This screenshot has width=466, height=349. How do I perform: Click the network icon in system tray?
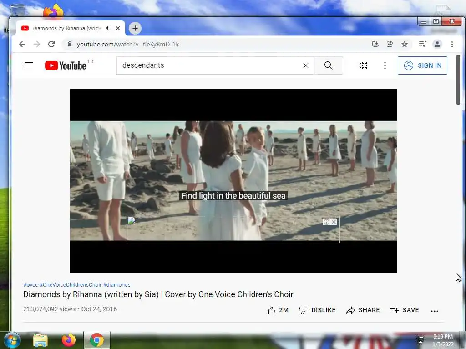(420, 340)
